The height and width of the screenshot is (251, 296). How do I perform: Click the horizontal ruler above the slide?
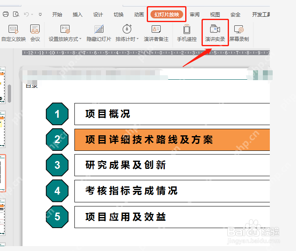tap(146, 53)
